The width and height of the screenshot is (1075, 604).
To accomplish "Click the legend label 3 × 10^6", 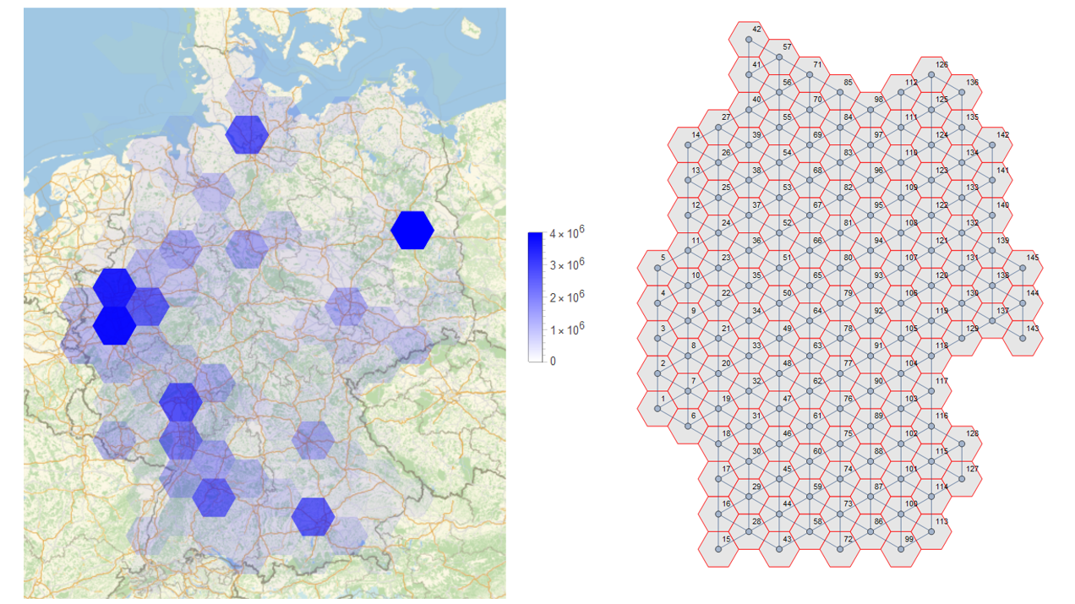I will tap(567, 265).
